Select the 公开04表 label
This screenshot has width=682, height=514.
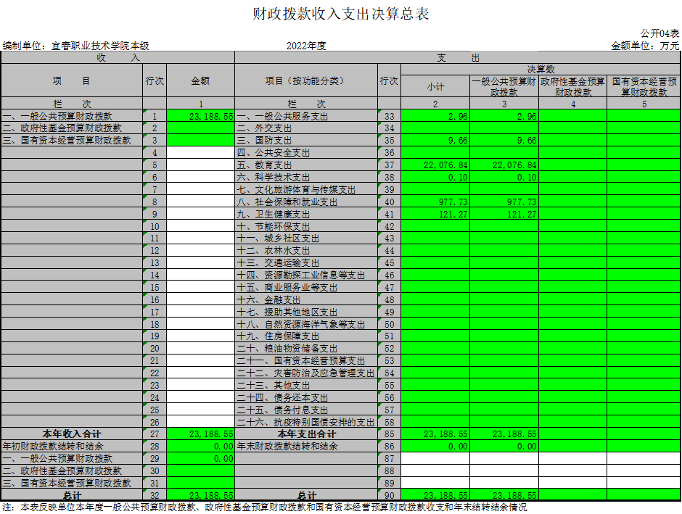coord(660,33)
